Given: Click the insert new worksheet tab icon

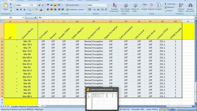Looking at the screenshot, I should click(42, 106).
